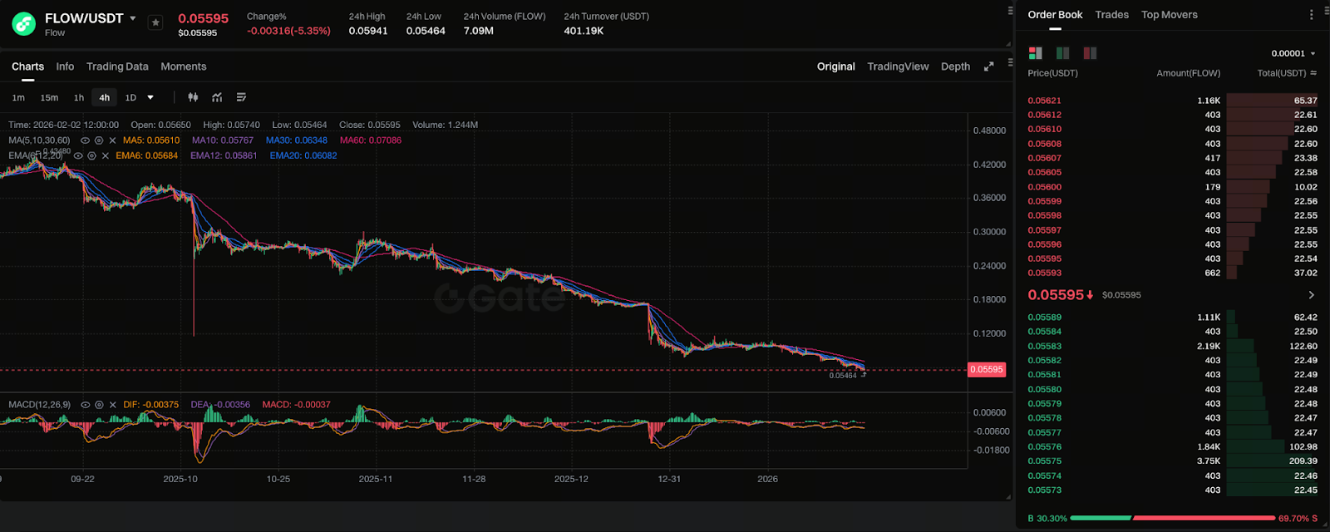Switch to the Top Movers tab
The image size is (1330, 532).
(x=1169, y=15)
